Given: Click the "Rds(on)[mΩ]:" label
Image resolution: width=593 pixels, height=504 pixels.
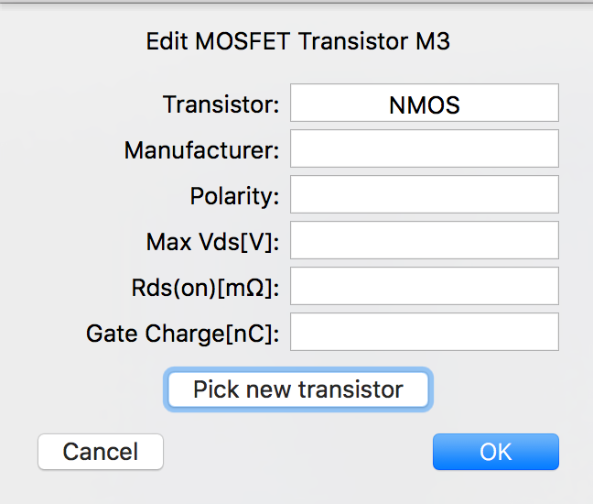Looking at the screenshot, I should (205, 288).
